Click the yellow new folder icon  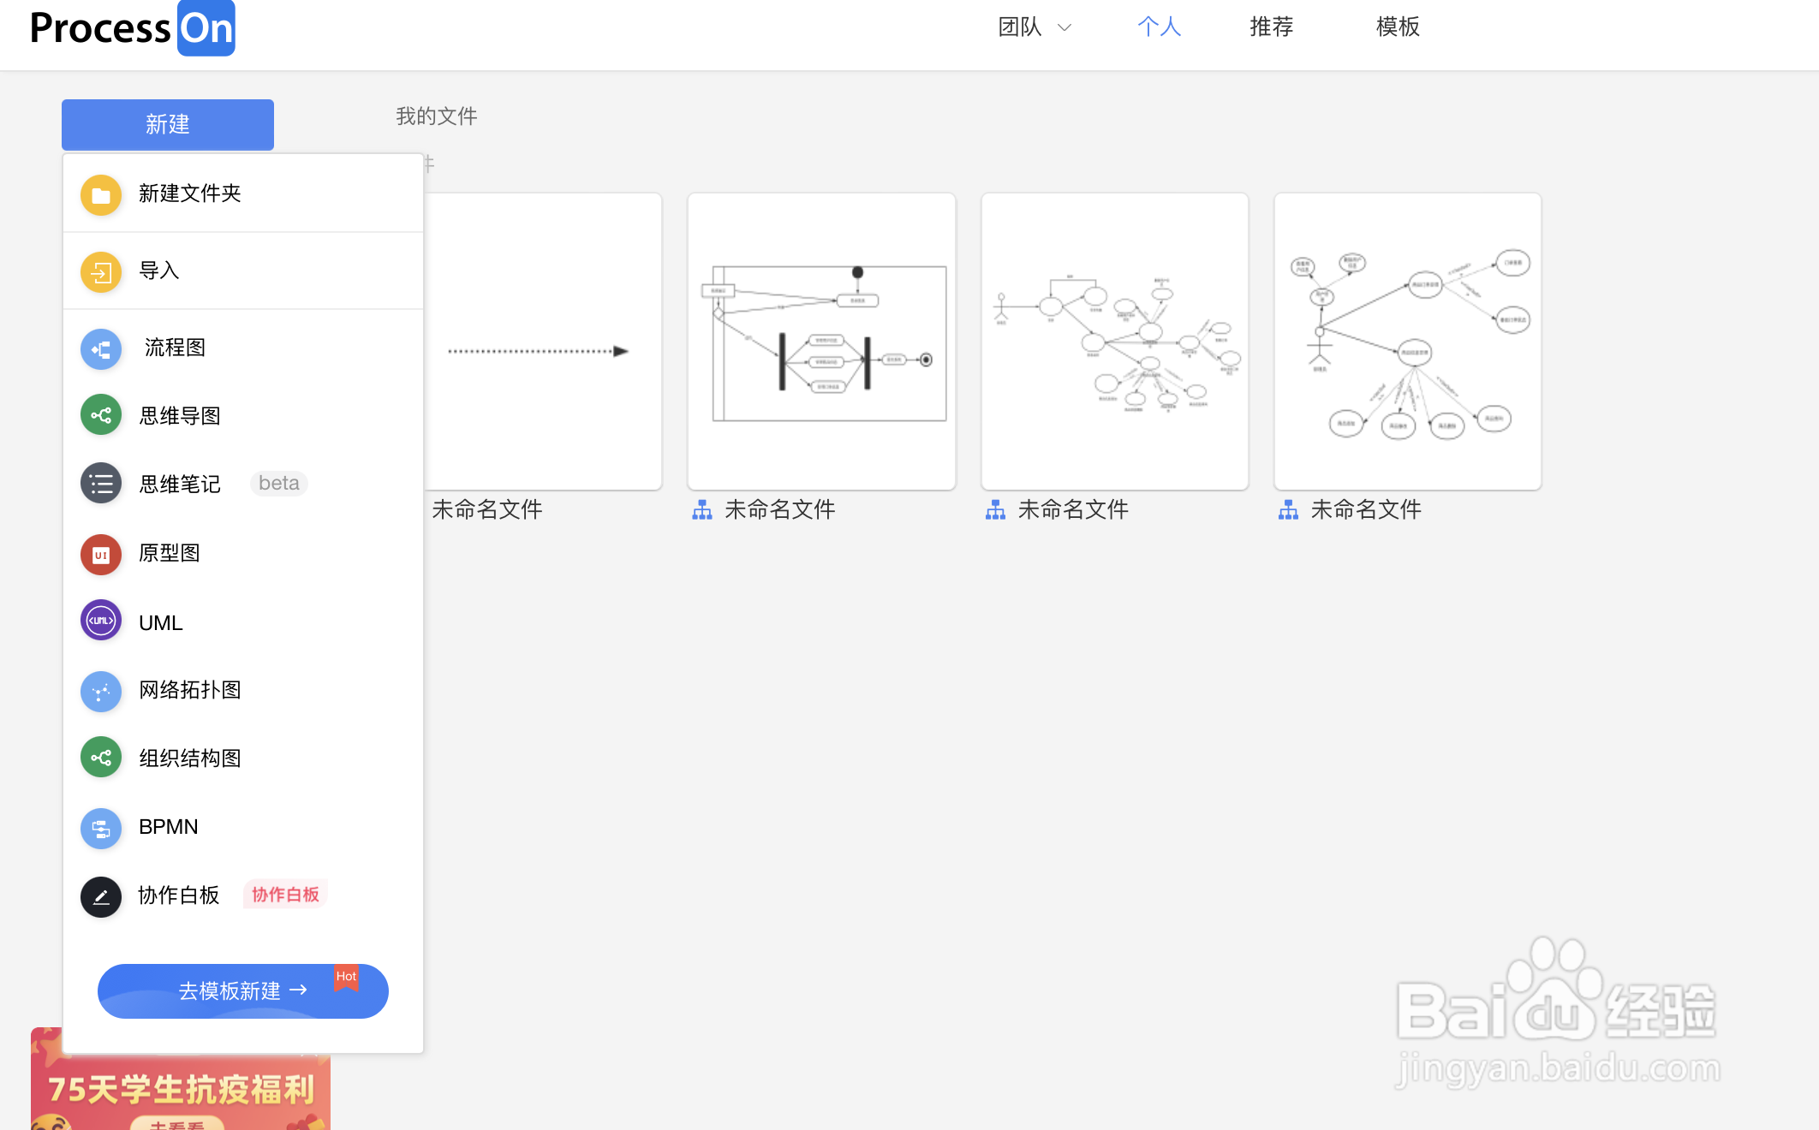(x=101, y=194)
